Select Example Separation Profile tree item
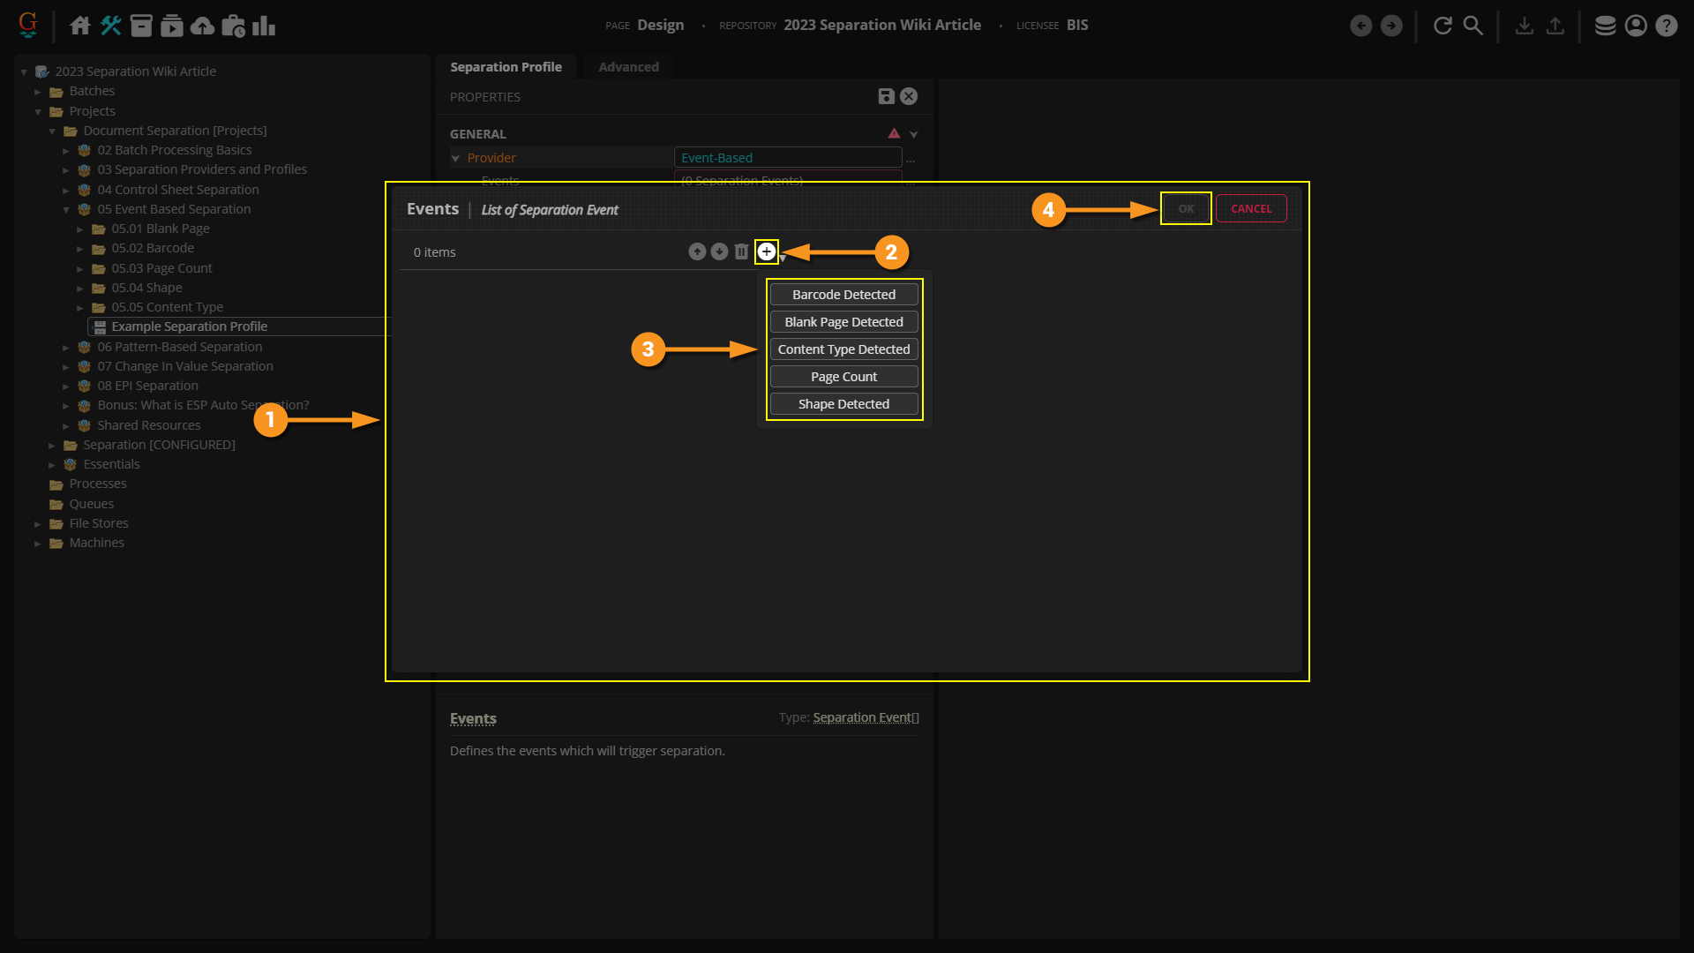 point(189,326)
